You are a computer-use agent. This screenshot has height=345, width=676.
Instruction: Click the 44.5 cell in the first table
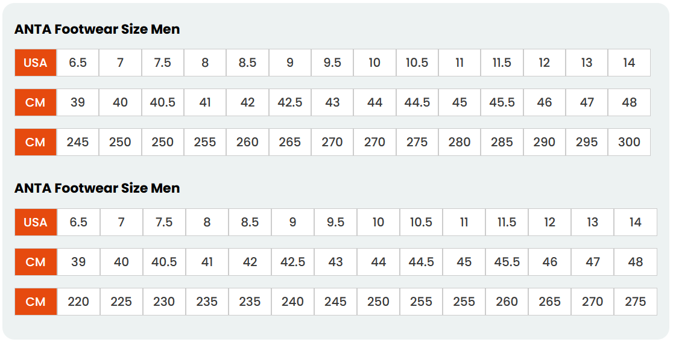pos(417,102)
